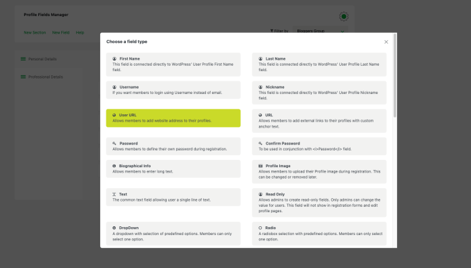
Task: Click the person icon beside First Name
Action: coord(114,58)
